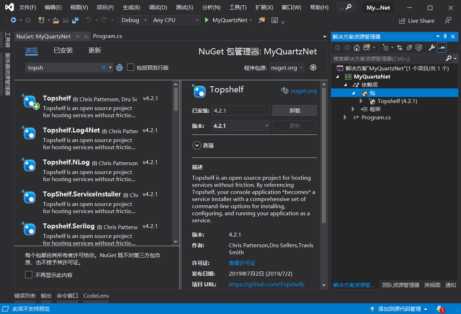Click the 卸载 uninstall button
Screen dimensions: 461x314
coord(295,110)
